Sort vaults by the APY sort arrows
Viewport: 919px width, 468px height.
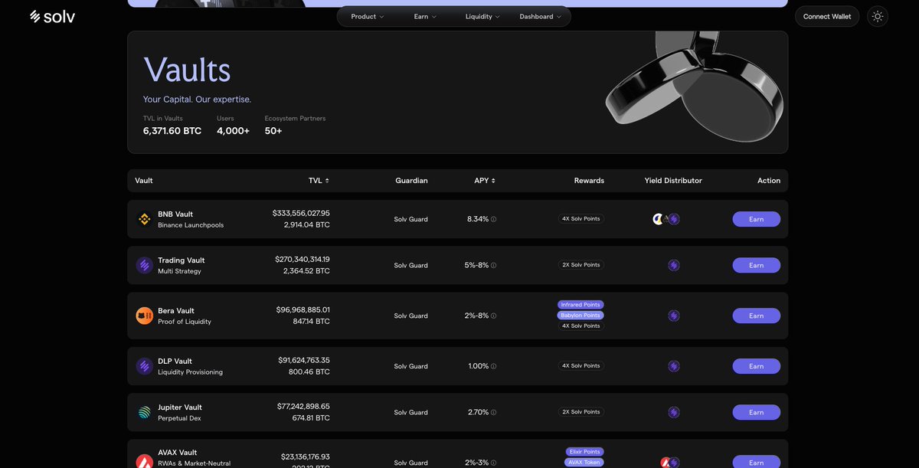coord(493,181)
